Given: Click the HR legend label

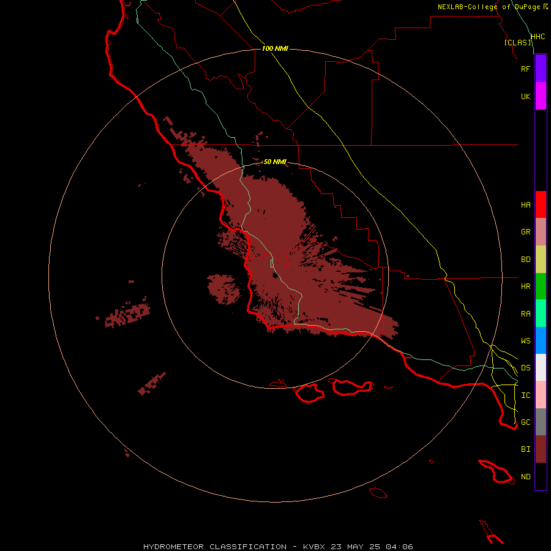Looking at the screenshot, I should 525,287.
